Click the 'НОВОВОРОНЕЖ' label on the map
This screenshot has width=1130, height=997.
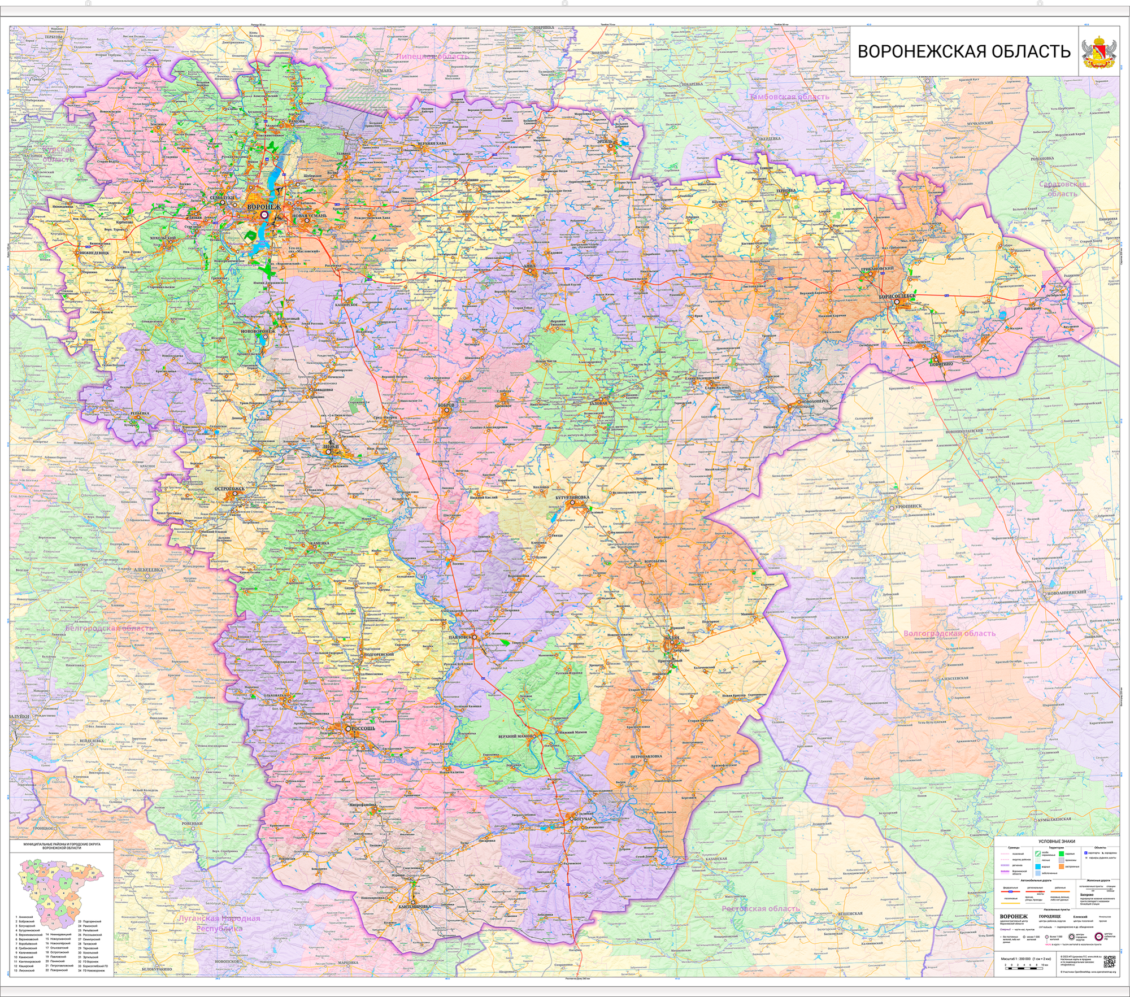[x=258, y=332]
